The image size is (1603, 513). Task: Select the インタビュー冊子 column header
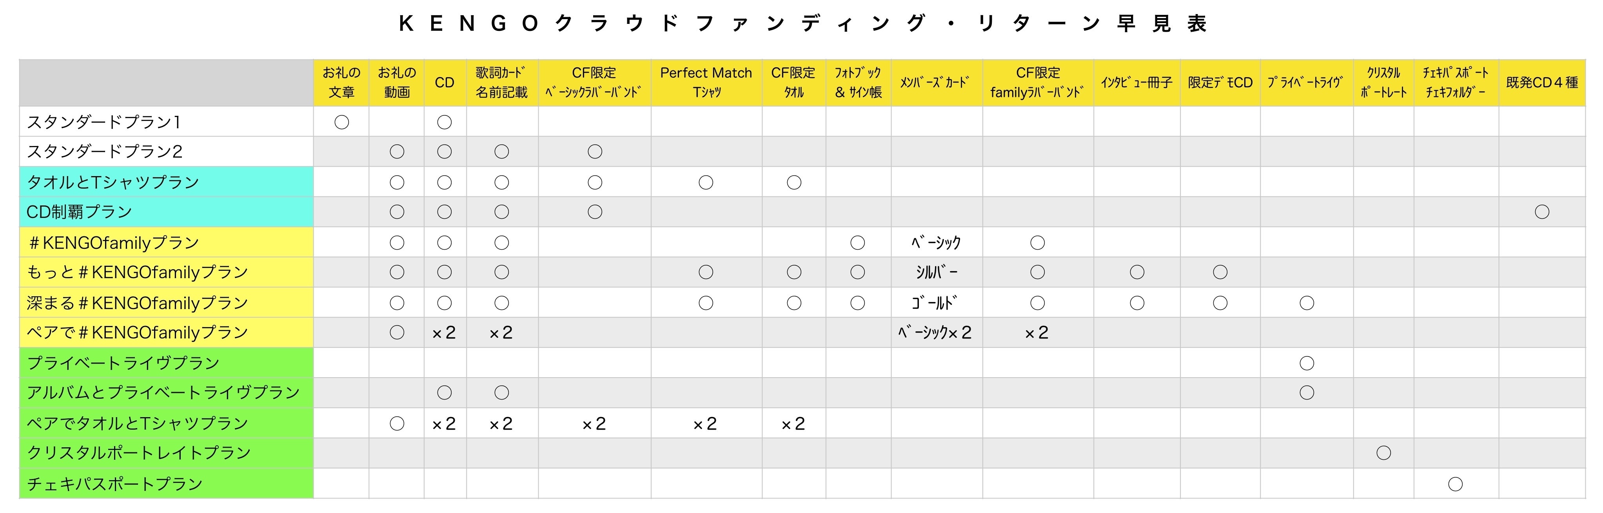point(1137,83)
